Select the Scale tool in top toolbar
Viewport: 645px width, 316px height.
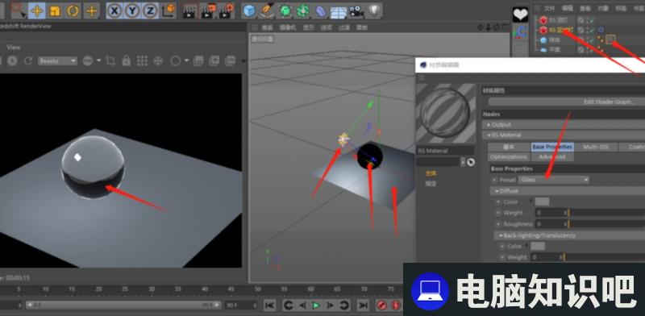[x=55, y=10]
